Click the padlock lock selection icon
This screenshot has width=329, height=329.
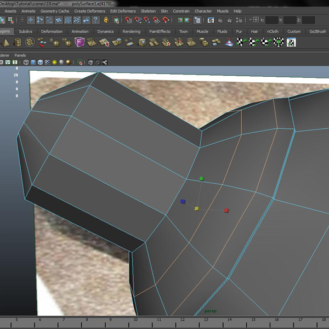click(x=106, y=20)
